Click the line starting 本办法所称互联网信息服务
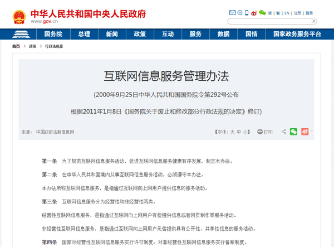This screenshot has width=334, height=247. pos(125,188)
